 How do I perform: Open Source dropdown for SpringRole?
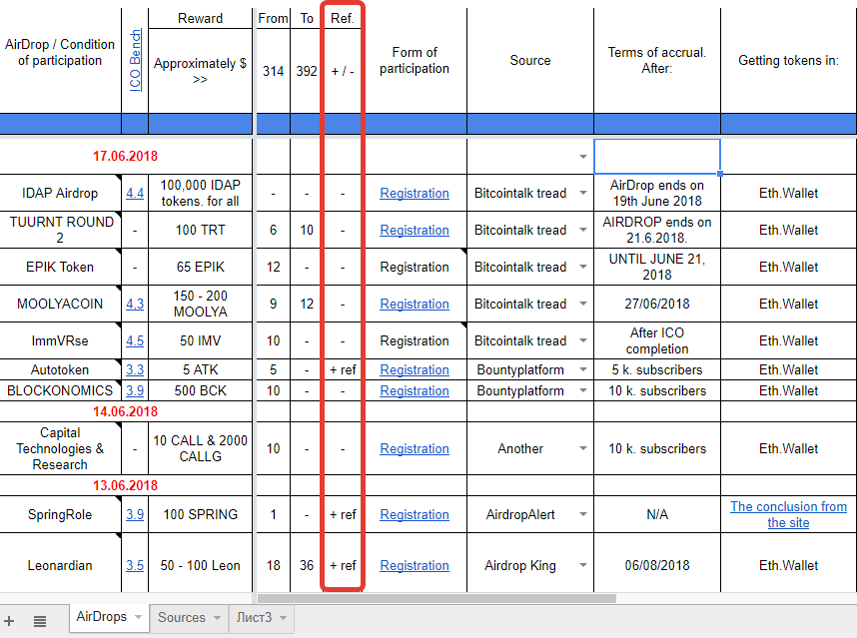[x=583, y=514]
